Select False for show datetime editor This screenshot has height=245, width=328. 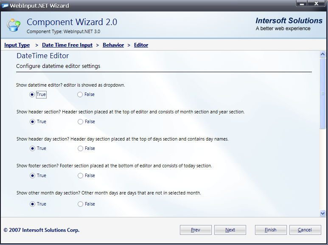tap(80, 95)
